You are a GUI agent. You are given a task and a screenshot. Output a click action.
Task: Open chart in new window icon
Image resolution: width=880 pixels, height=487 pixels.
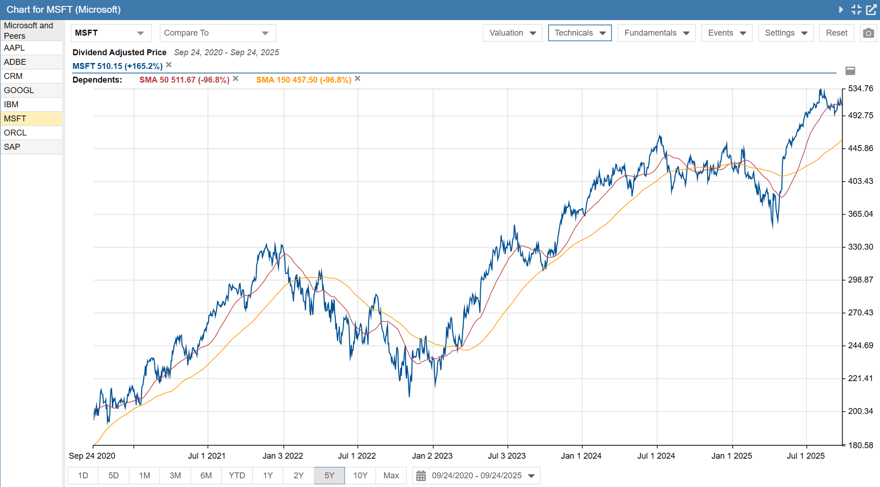(x=871, y=10)
